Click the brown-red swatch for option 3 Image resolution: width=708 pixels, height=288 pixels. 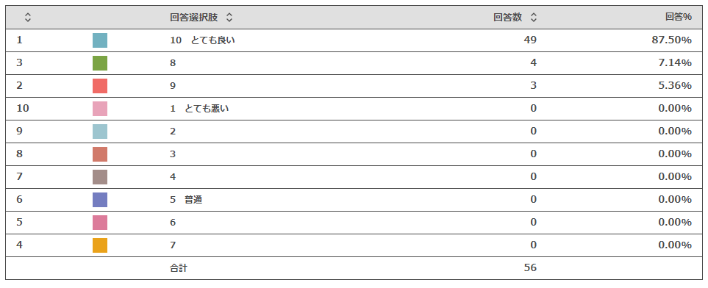(x=100, y=154)
